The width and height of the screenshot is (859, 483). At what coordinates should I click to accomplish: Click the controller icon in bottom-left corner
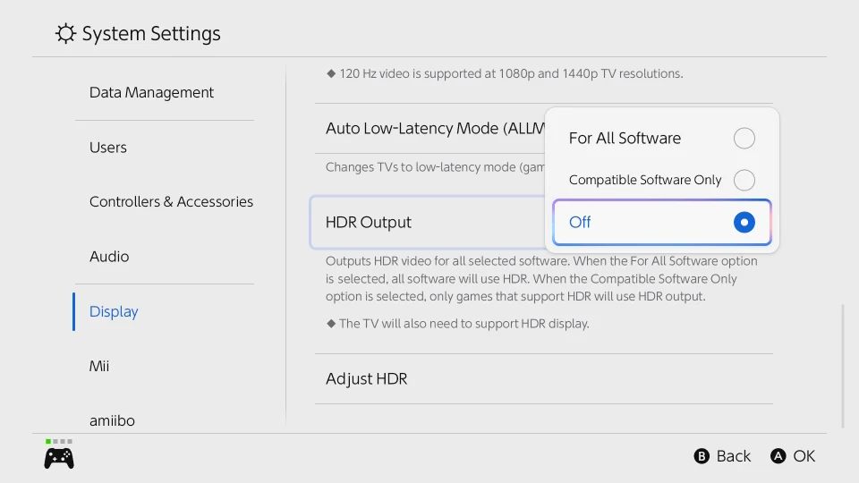tap(59, 458)
